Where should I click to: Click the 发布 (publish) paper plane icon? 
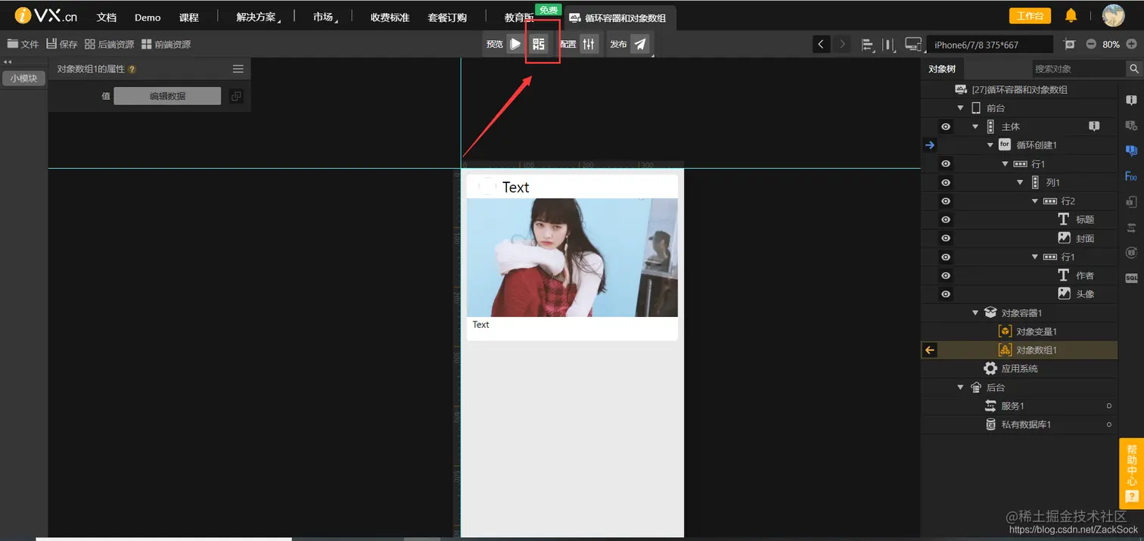(x=640, y=44)
